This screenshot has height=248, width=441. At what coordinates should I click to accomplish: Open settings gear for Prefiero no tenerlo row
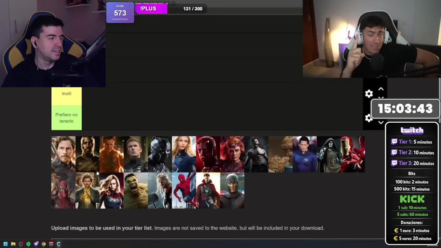(369, 118)
